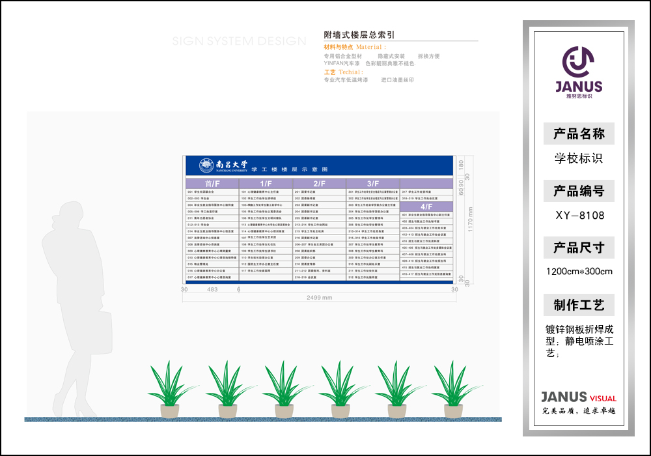Click the leftmost potted plant

pyautogui.click(x=171, y=390)
